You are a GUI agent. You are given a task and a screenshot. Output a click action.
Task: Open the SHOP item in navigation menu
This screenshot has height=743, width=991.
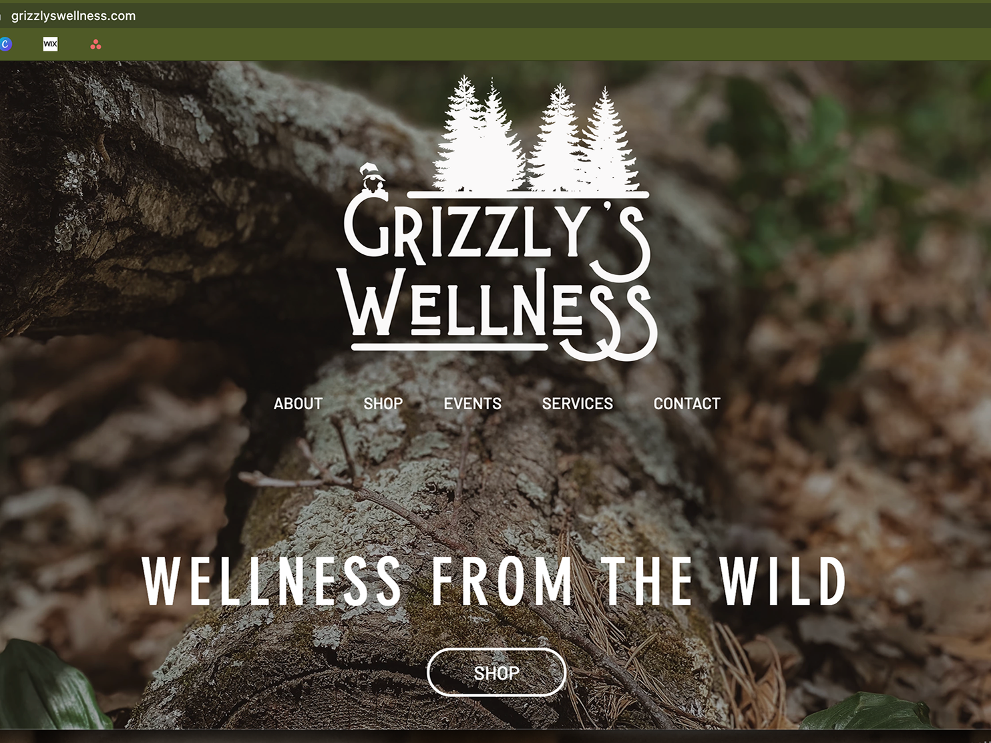coord(383,404)
